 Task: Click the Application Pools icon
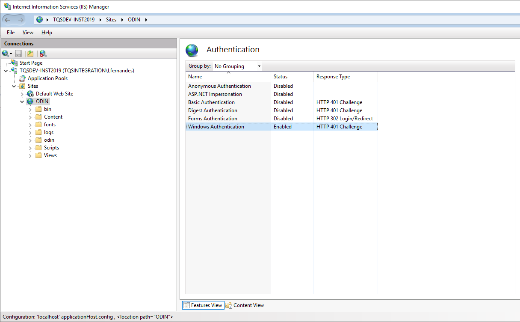(23, 78)
